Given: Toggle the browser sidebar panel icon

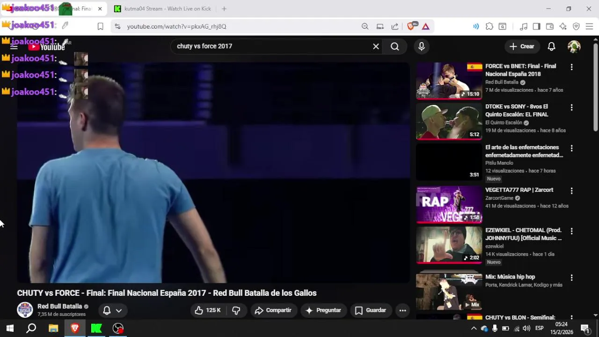Looking at the screenshot, I should pyautogui.click(x=536, y=27).
